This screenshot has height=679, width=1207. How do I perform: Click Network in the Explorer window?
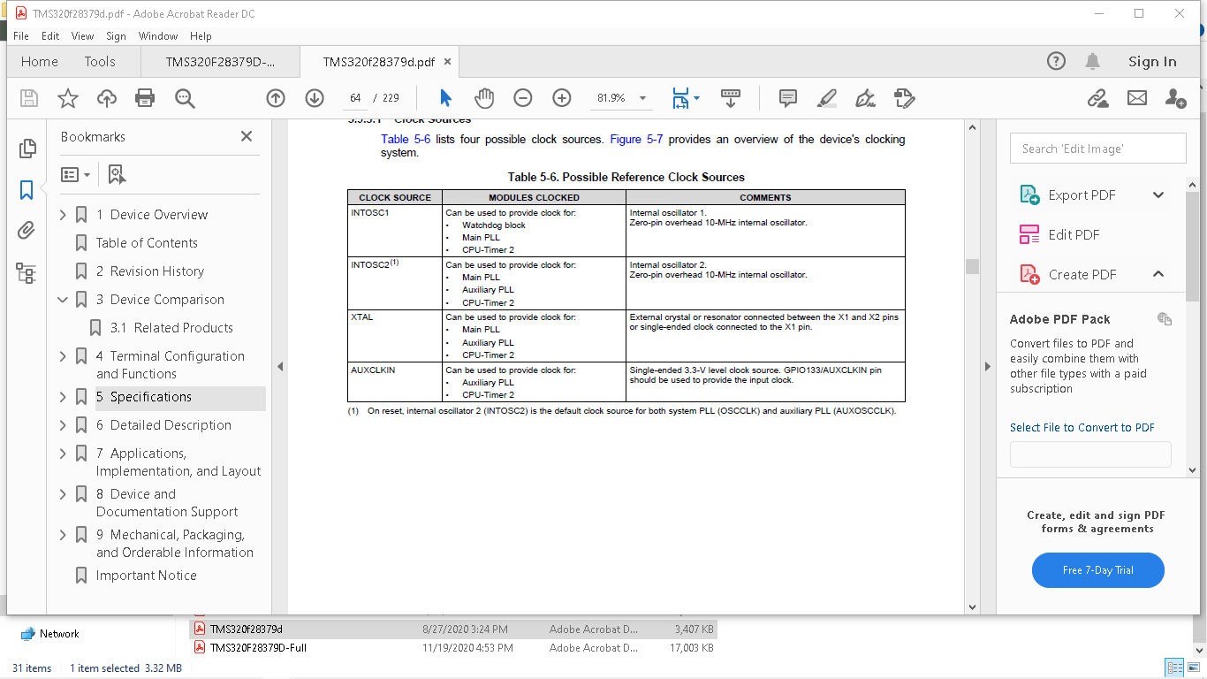coord(59,634)
